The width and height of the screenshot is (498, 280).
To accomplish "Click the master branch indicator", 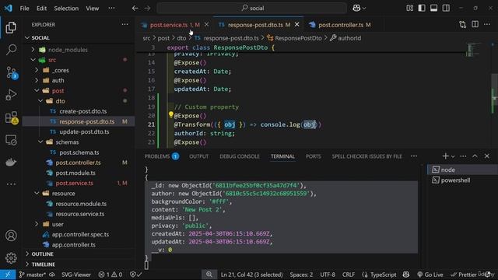I will click(x=33, y=275).
